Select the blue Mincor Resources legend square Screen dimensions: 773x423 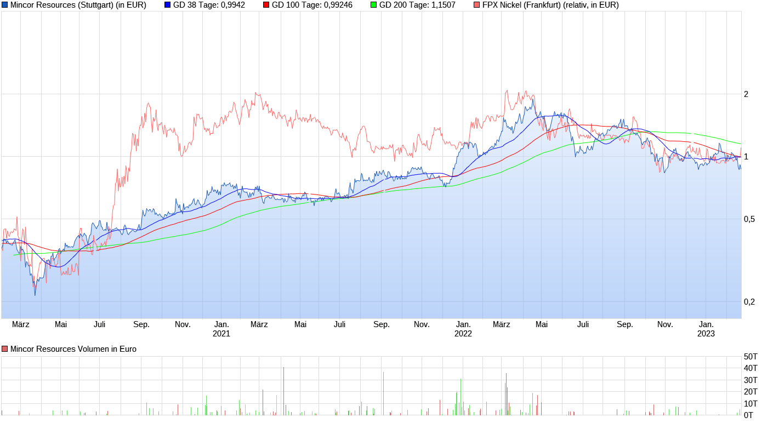point(4,5)
